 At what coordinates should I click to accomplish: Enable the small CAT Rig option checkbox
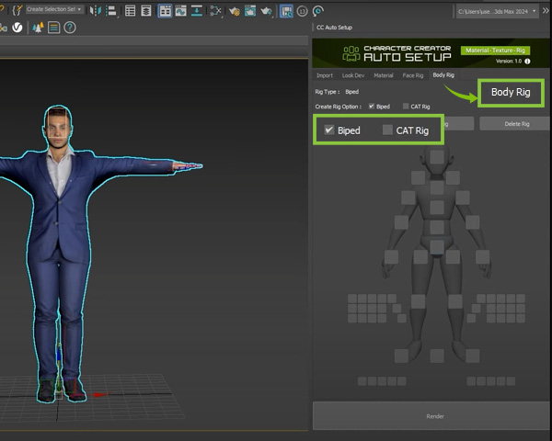[406, 107]
